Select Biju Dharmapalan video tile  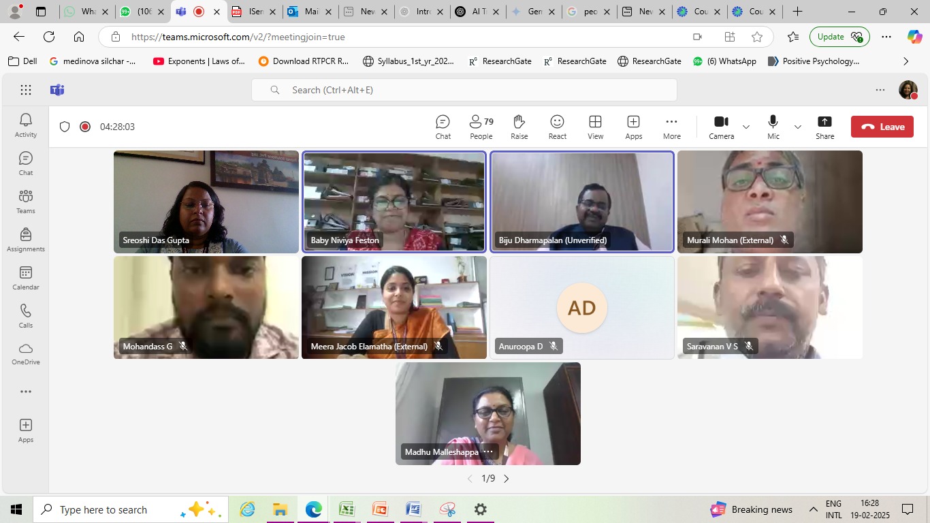[x=582, y=202]
